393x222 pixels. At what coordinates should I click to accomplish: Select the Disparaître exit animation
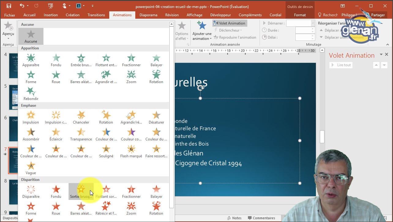click(x=31, y=192)
